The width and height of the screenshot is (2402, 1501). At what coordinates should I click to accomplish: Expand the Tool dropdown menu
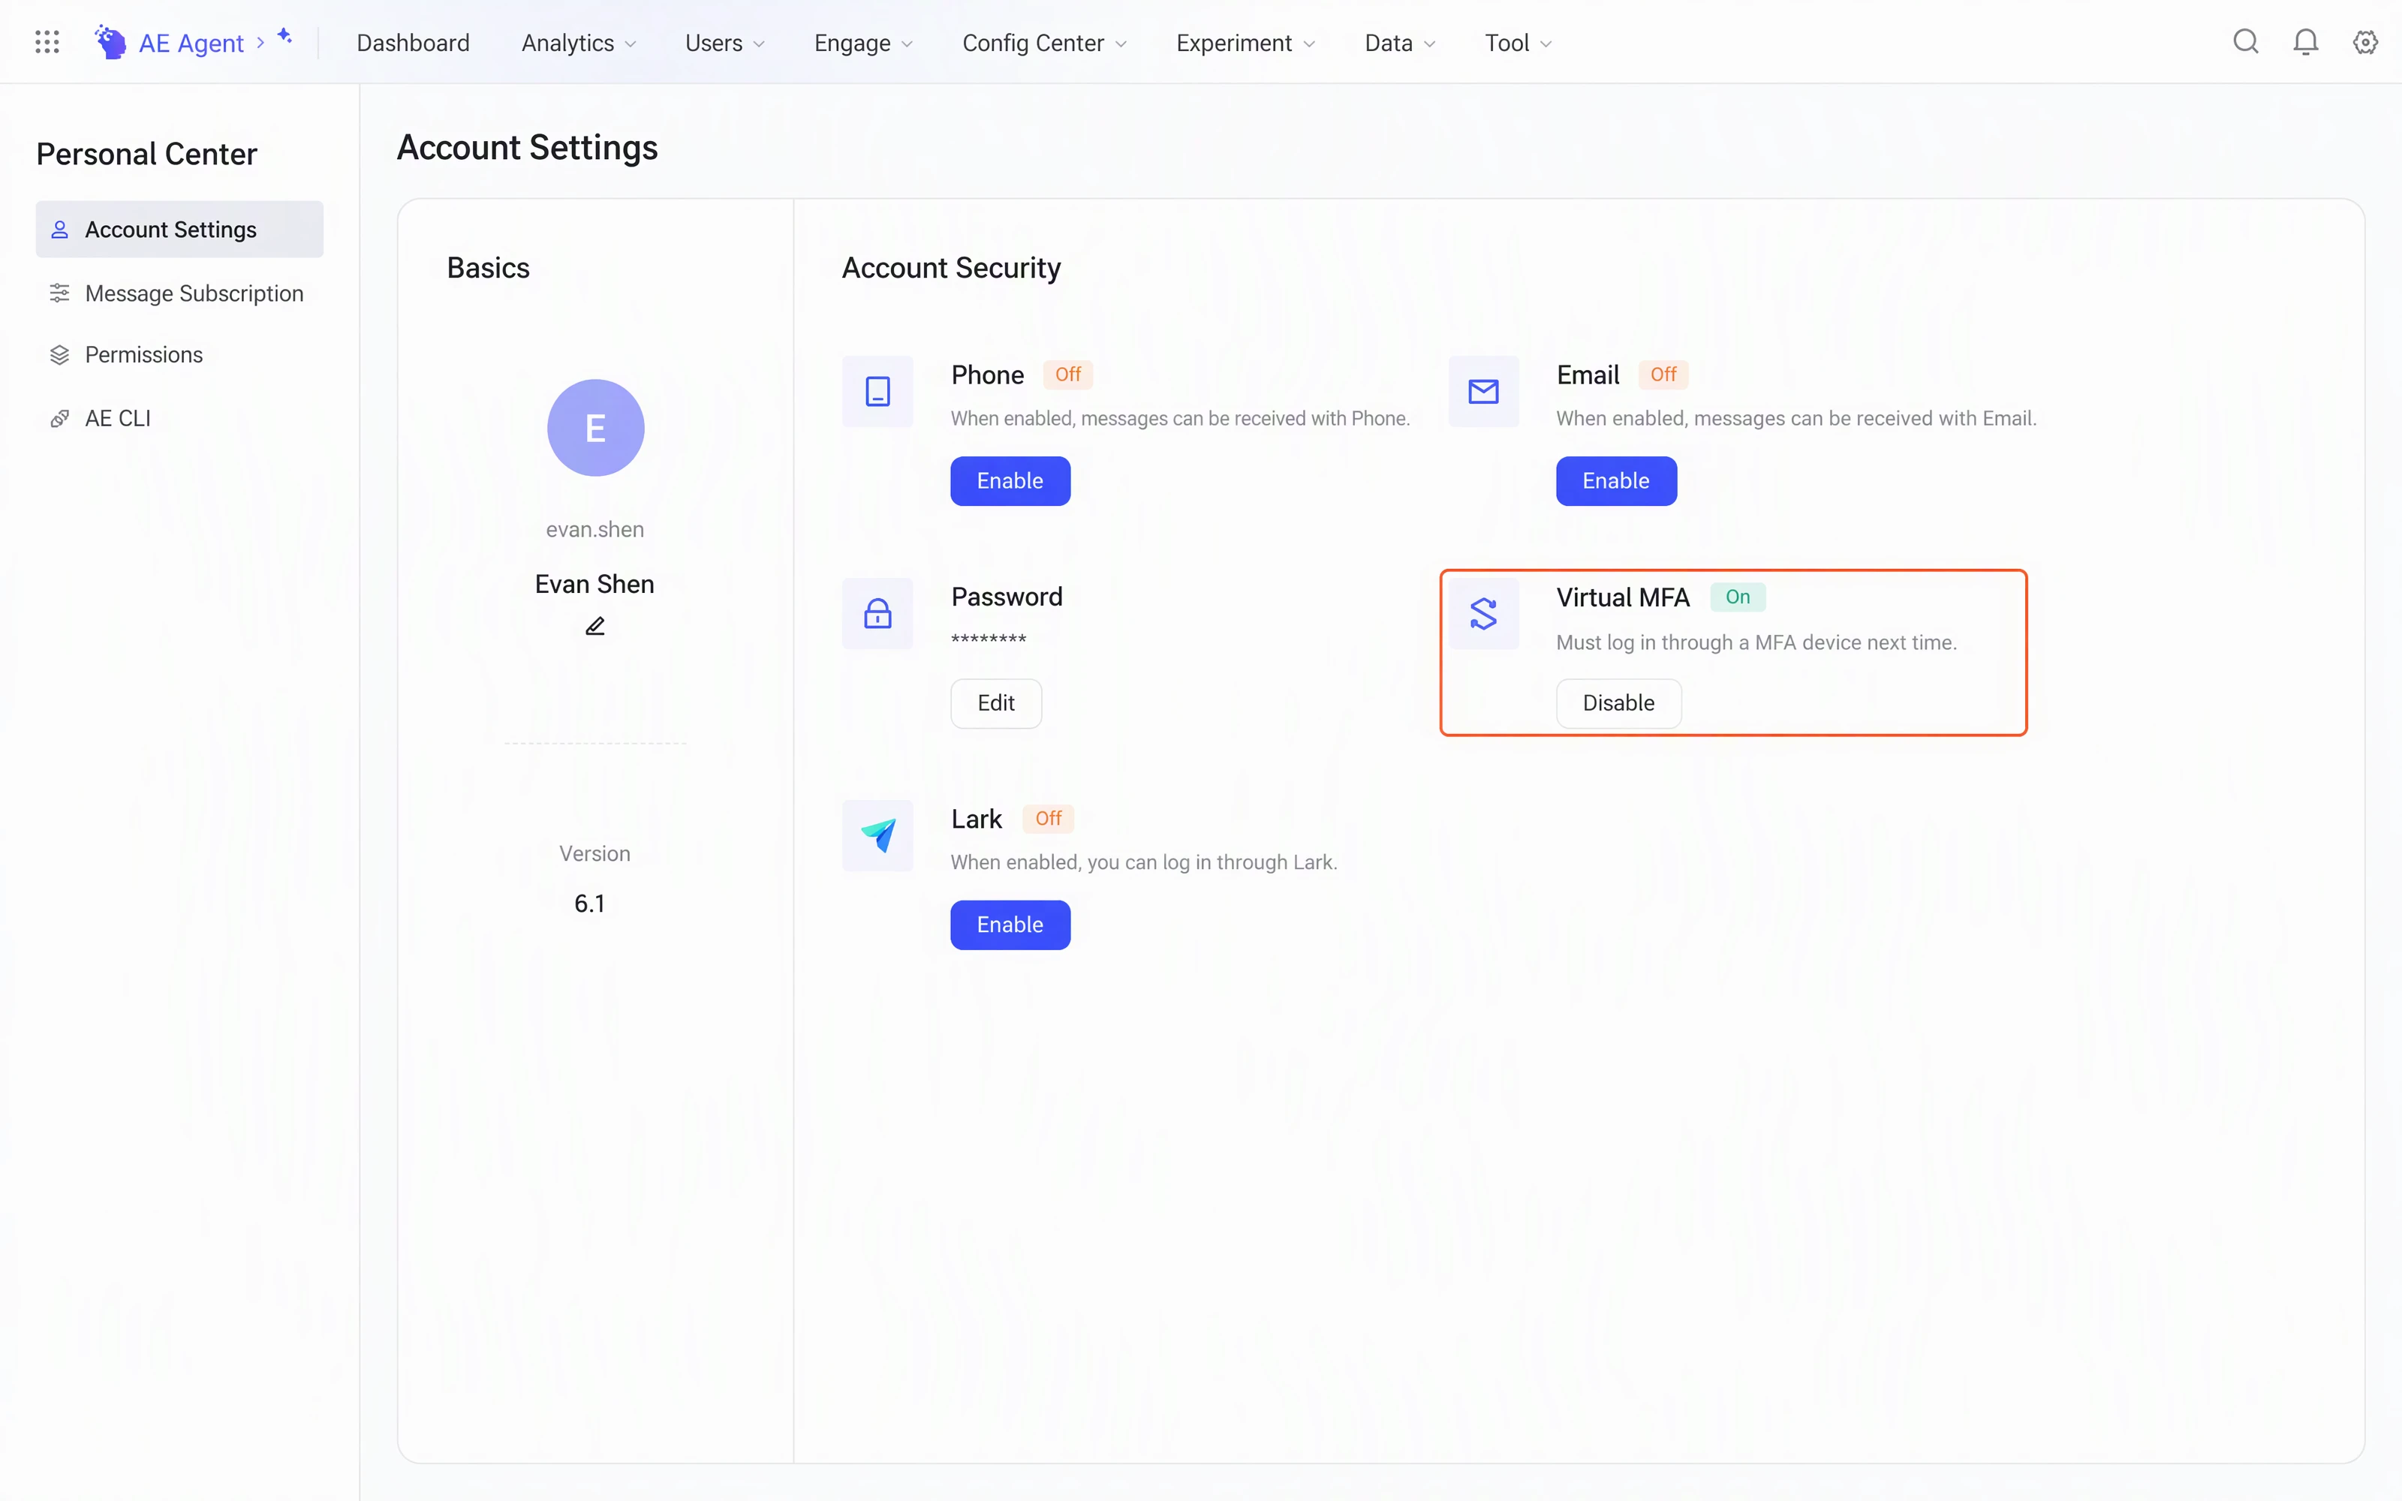coord(1518,43)
